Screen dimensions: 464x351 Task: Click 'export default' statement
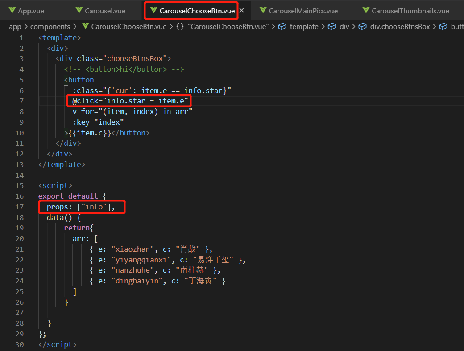(68, 196)
